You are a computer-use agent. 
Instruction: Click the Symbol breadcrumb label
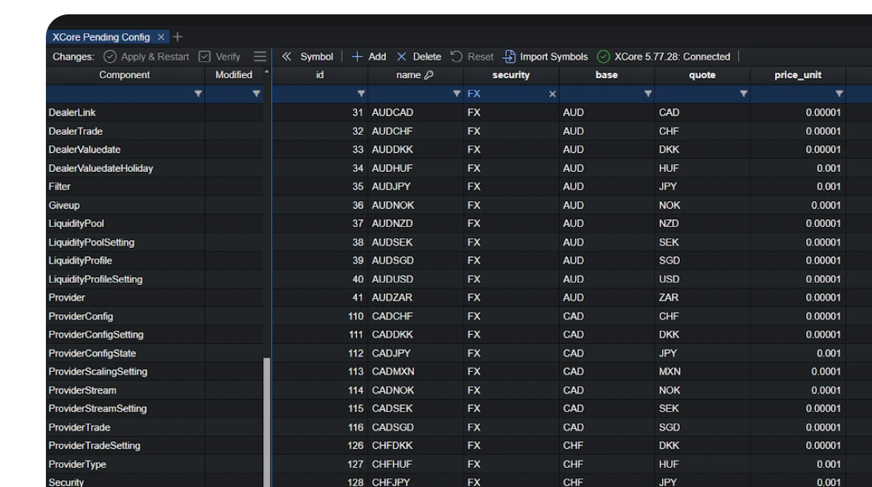click(x=316, y=57)
